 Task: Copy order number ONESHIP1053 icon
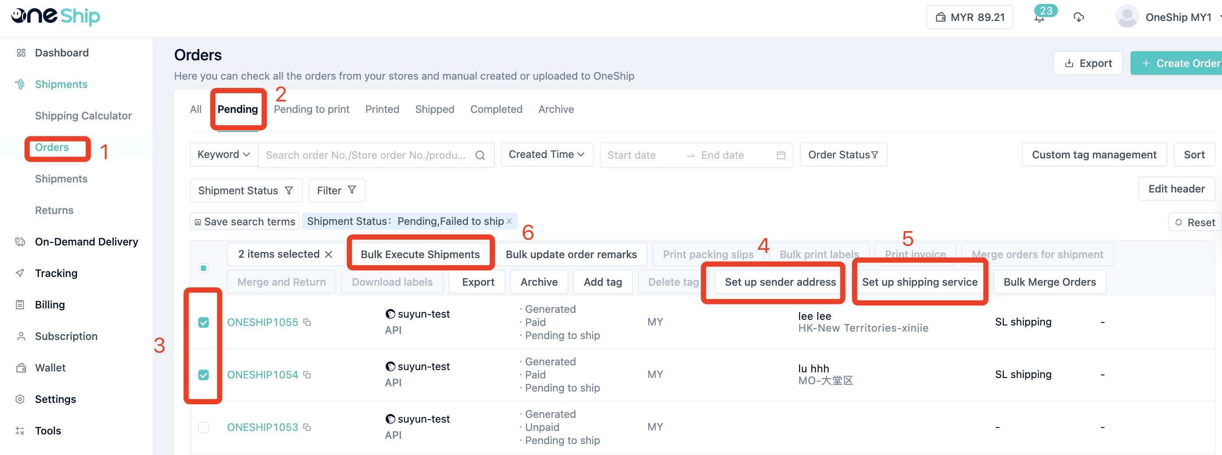click(x=307, y=427)
